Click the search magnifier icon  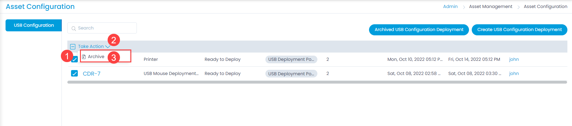pyautogui.click(x=73, y=28)
